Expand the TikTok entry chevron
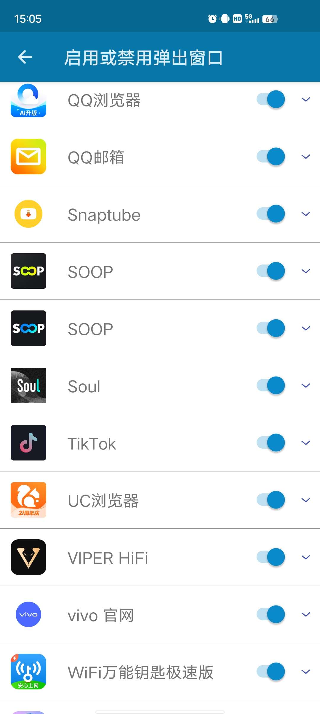 coord(305,443)
